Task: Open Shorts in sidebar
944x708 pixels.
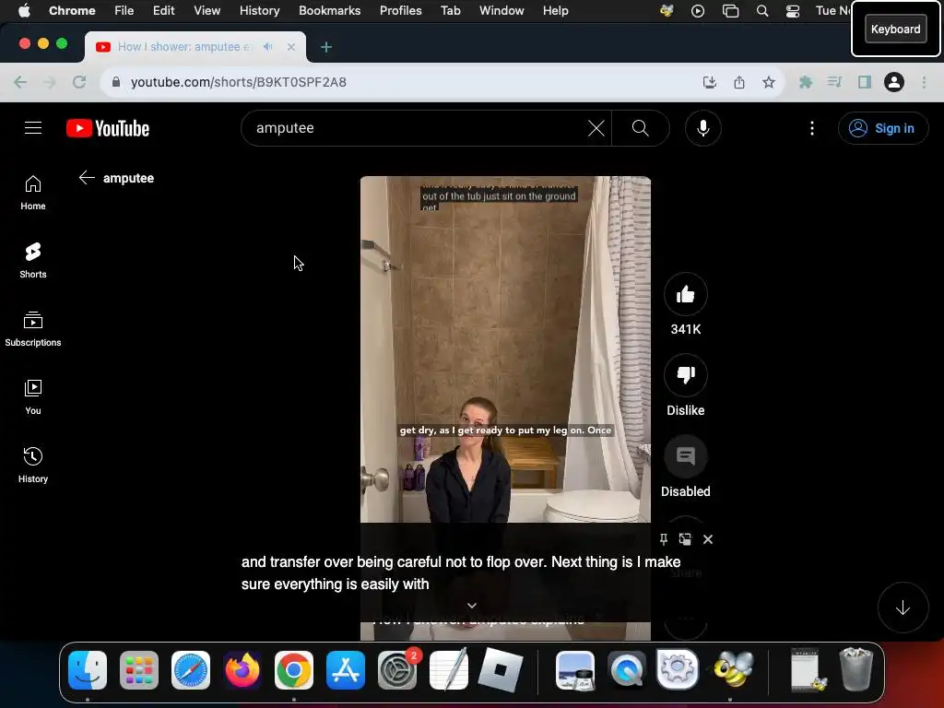Action: point(33,261)
